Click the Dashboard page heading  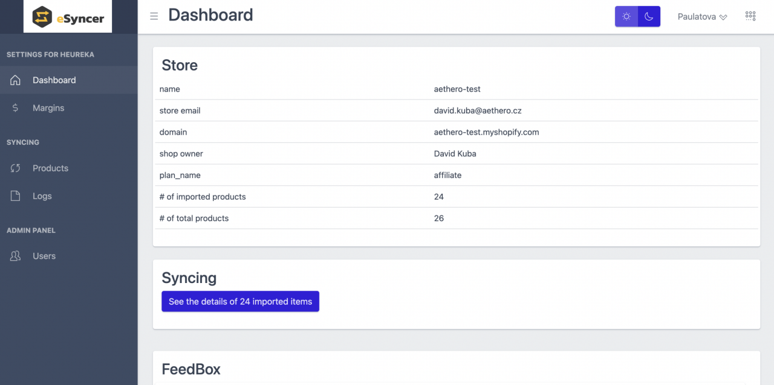click(210, 15)
